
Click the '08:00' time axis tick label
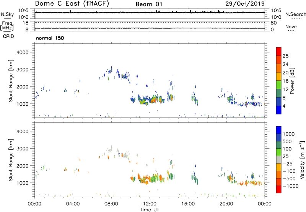(111, 204)
